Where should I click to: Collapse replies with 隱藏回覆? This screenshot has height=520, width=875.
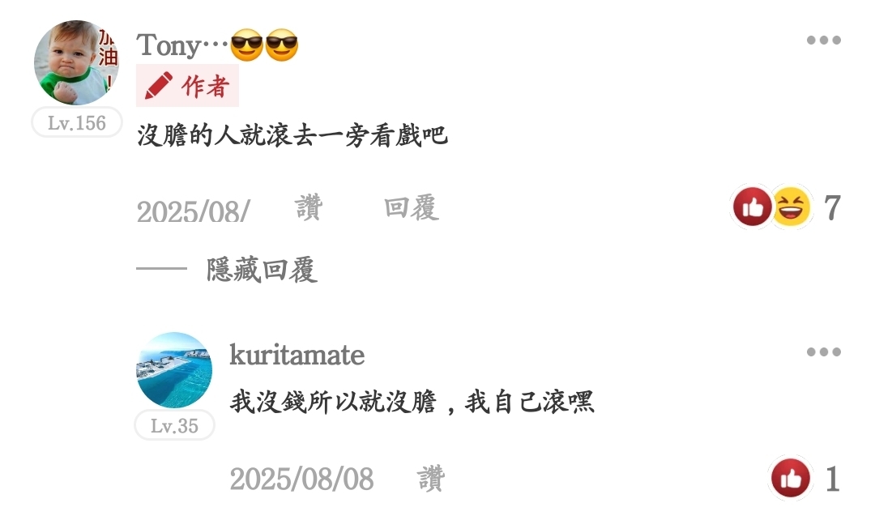[262, 270]
